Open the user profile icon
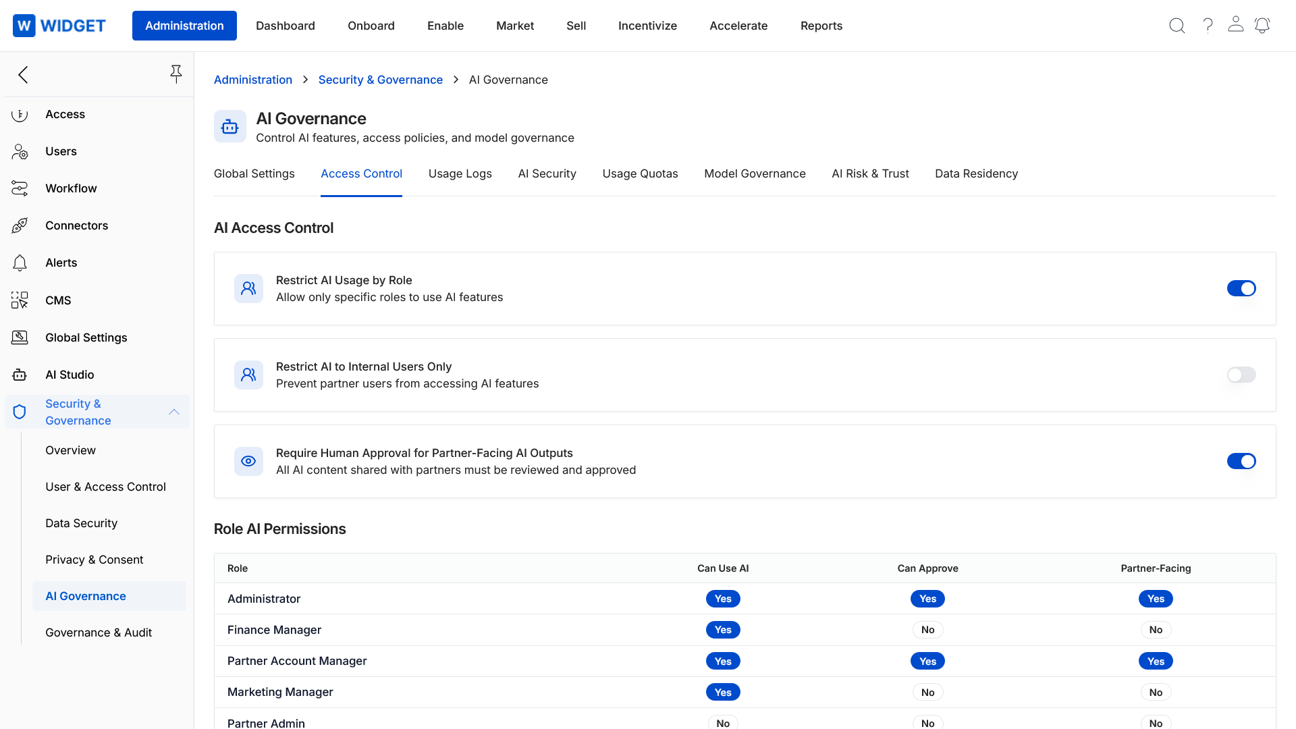The image size is (1296, 729). pyautogui.click(x=1235, y=24)
